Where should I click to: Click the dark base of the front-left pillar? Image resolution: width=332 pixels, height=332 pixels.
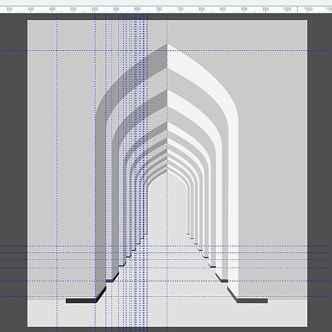point(81,300)
